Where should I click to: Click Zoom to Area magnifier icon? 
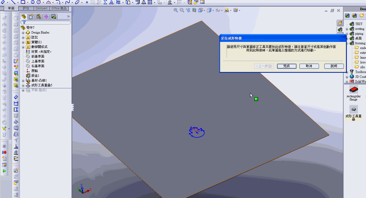pyautogui.click(x=182, y=10)
